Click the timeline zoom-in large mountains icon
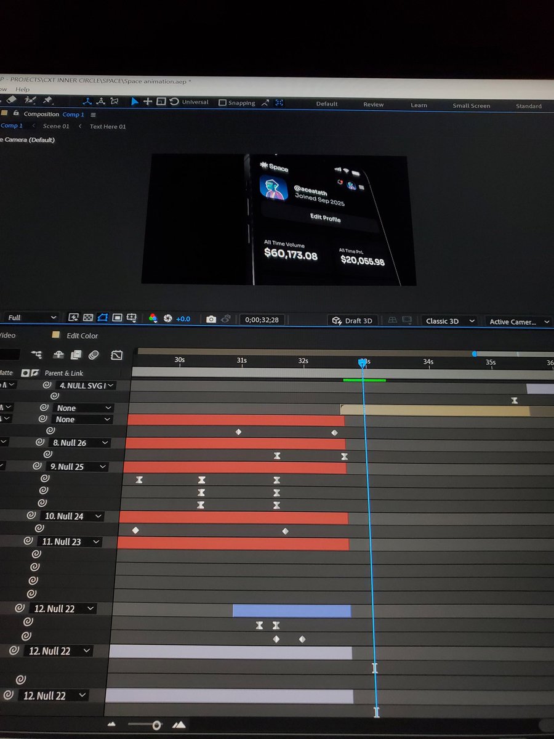Screen dimensions: 554x739 [179, 725]
